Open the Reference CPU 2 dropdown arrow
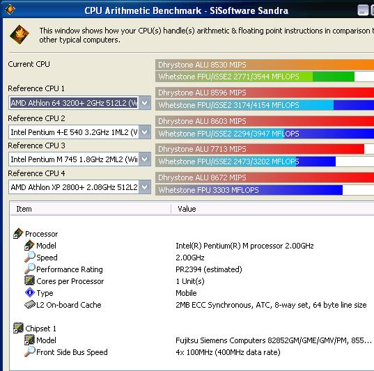This screenshot has width=374, height=371. coord(145,132)
